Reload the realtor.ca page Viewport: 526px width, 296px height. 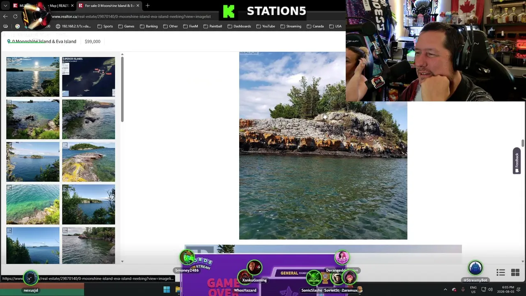[x=15, y=16]
